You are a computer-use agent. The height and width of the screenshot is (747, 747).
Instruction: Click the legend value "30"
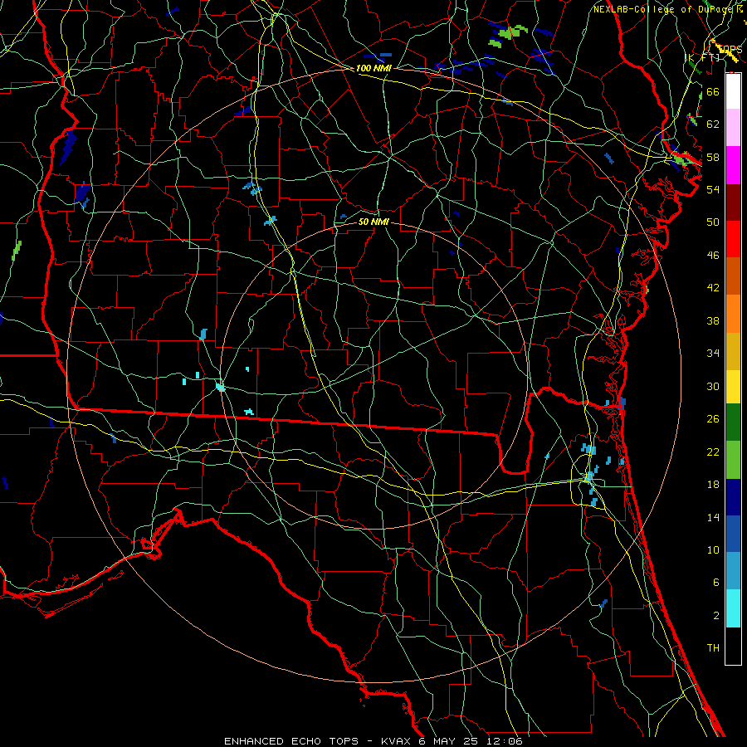(x=713, y=386)
